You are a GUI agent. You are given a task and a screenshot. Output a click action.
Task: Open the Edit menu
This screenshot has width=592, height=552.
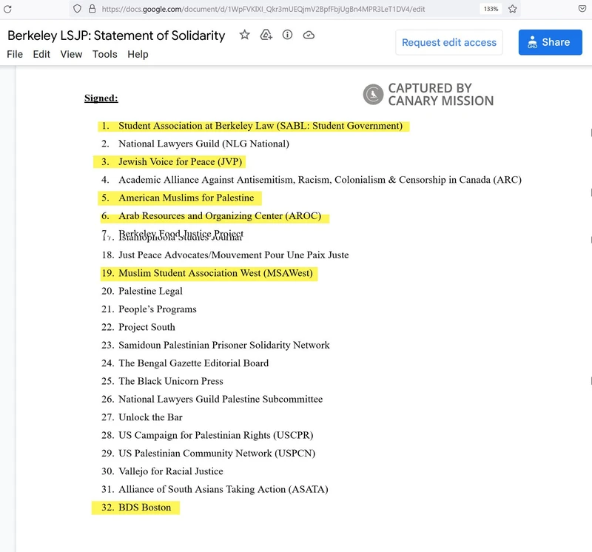[x=41, y=54]
